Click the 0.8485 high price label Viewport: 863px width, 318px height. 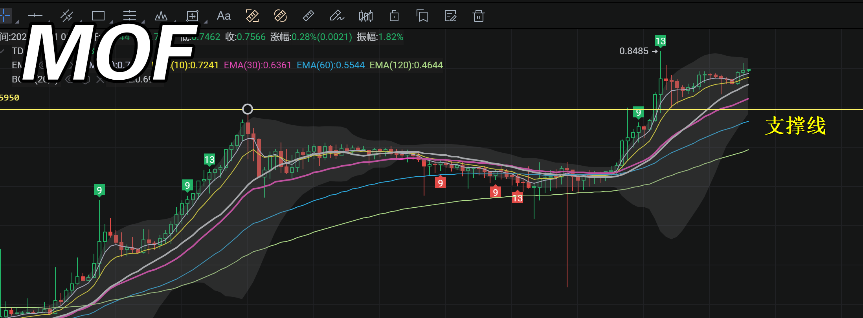coord(634,51)
